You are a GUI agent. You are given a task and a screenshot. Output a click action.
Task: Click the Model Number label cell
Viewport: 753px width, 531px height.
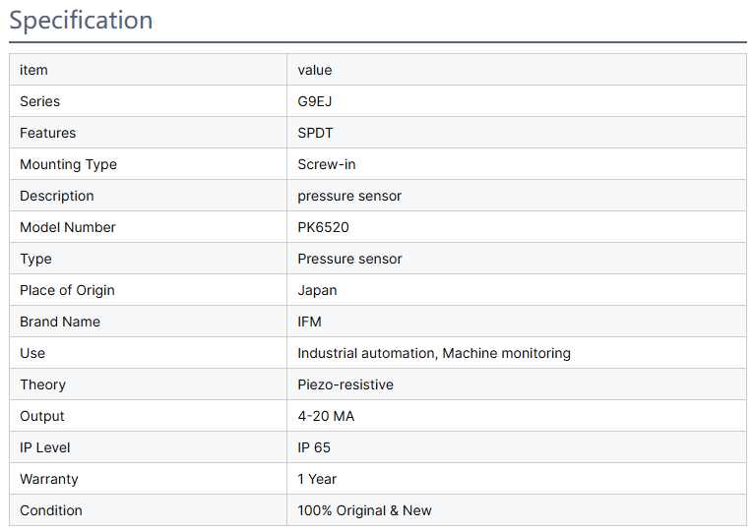pos(68,227)
